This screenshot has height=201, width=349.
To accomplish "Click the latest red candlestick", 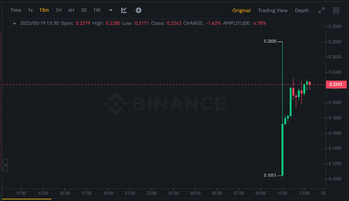I will click(x=309, y=84).
